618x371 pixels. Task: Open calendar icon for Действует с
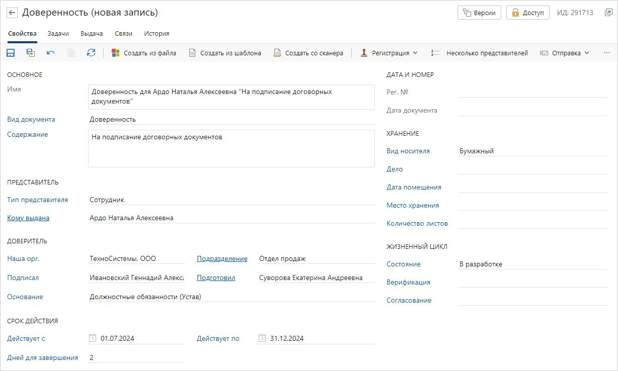[92, 338]
